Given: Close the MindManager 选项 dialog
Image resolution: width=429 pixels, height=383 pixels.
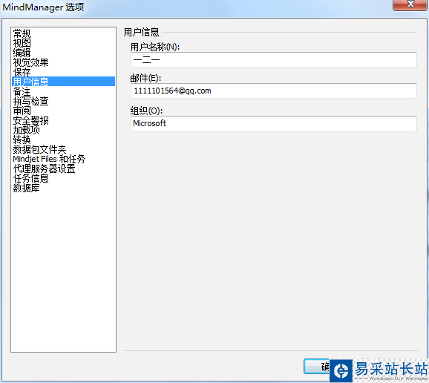Looking at the screenshot, I should [410, 4].
